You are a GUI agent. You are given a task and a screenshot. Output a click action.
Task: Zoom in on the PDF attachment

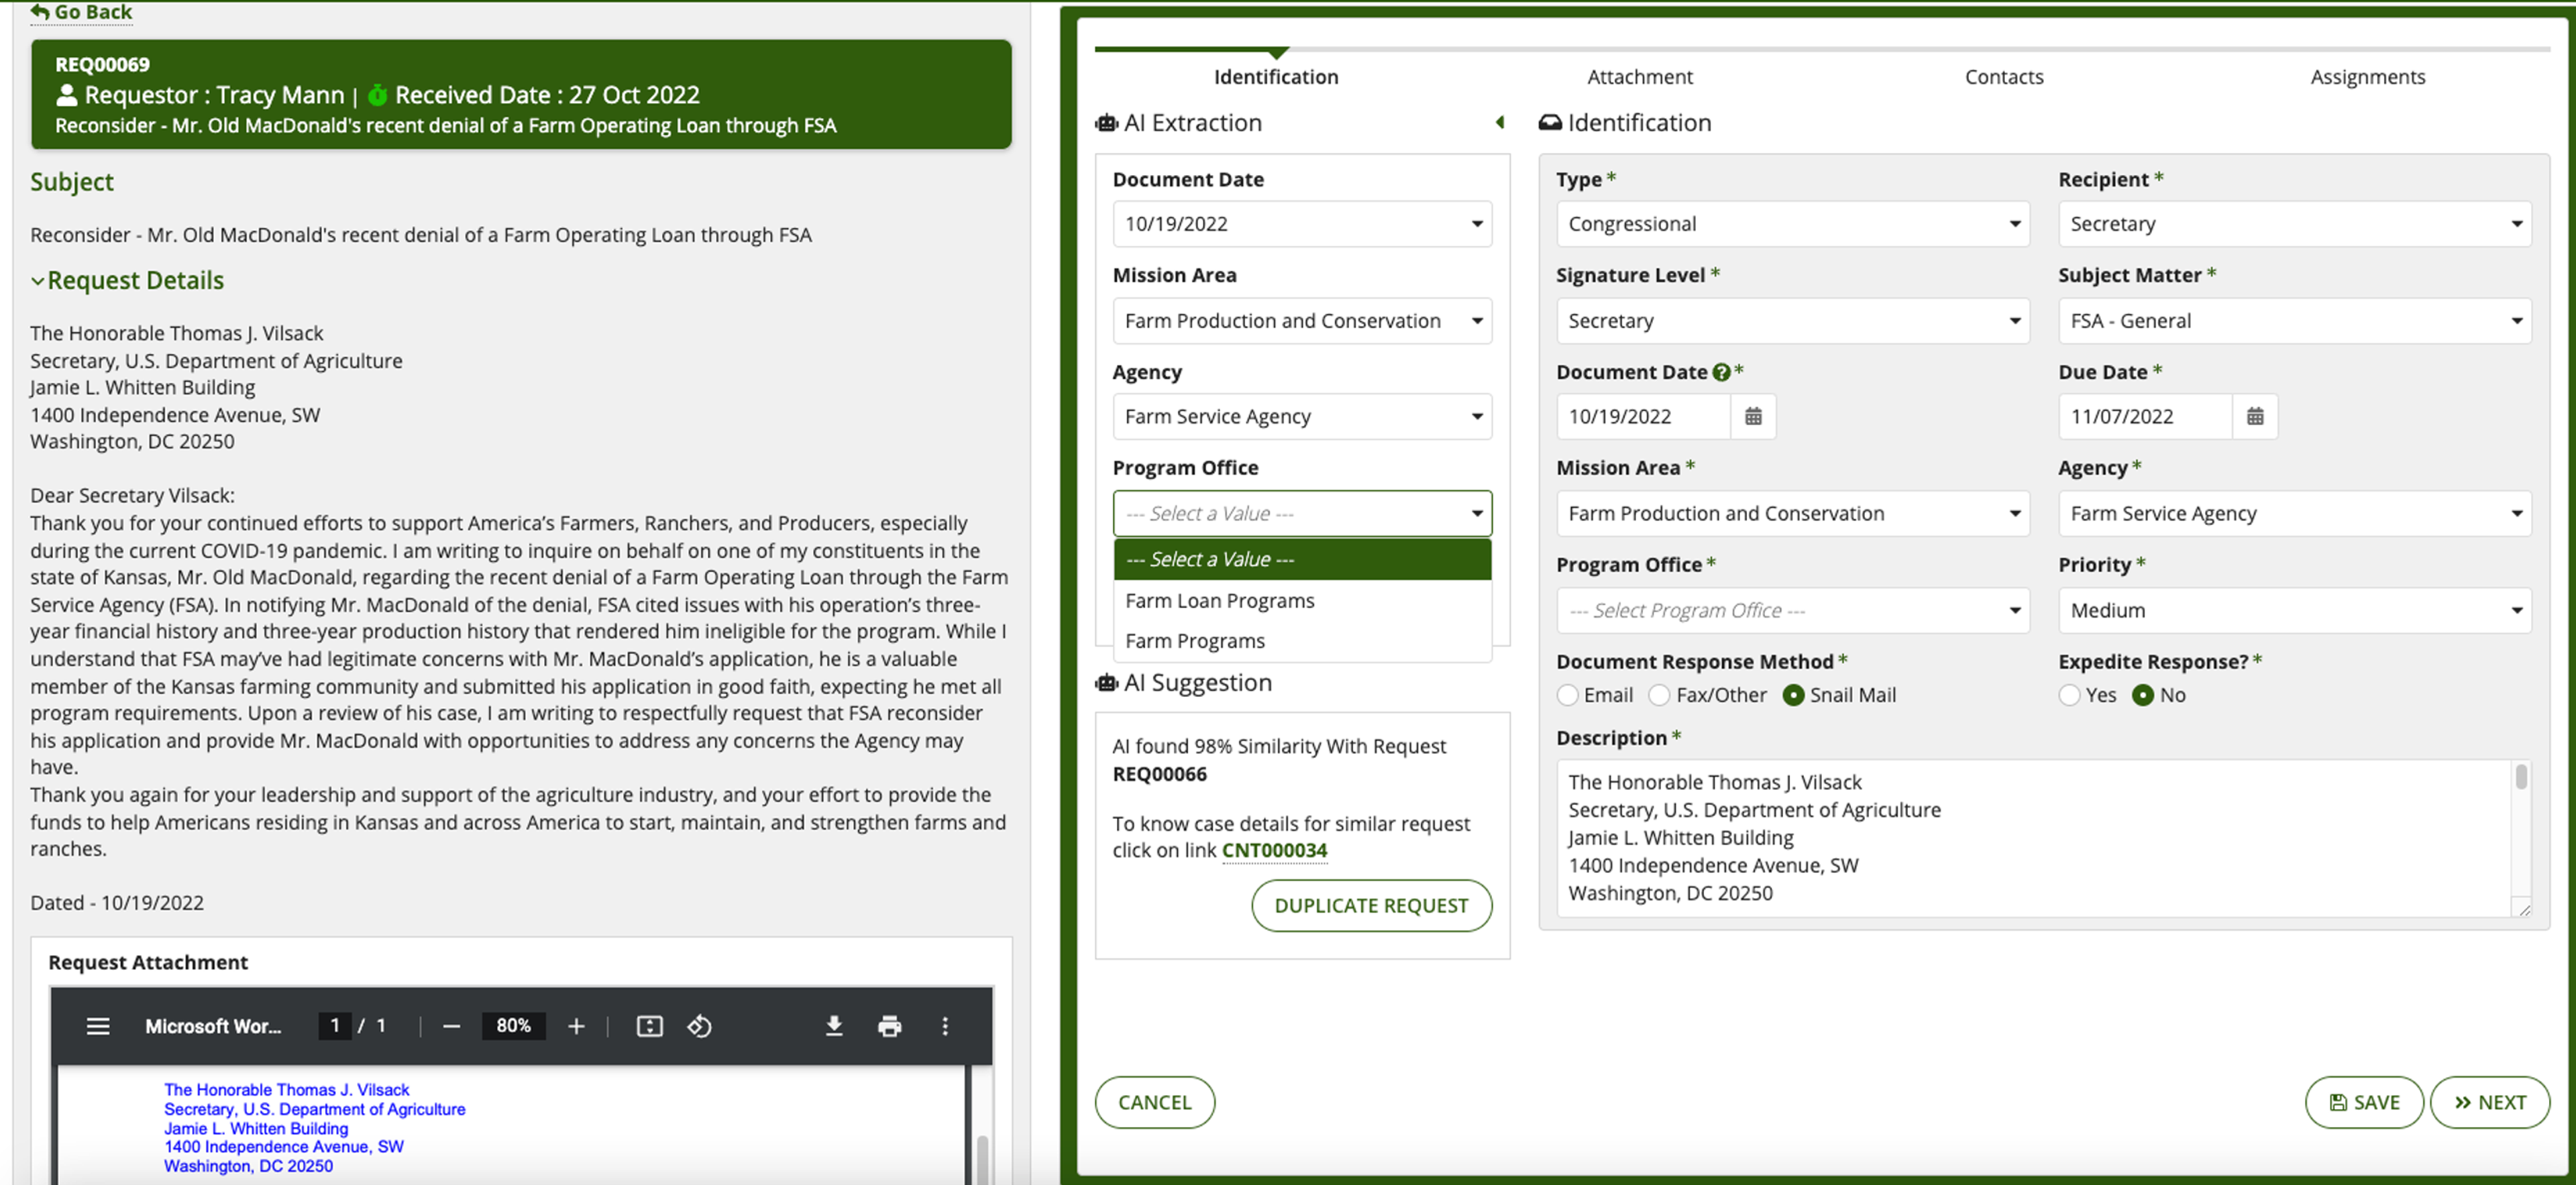pos(576,1026)
